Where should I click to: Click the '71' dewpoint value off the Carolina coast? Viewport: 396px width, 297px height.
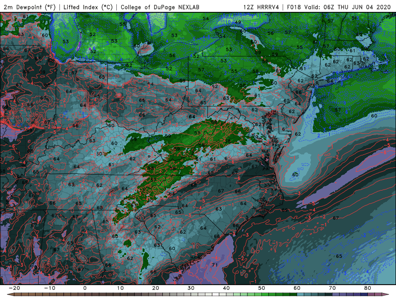[215, 265]
